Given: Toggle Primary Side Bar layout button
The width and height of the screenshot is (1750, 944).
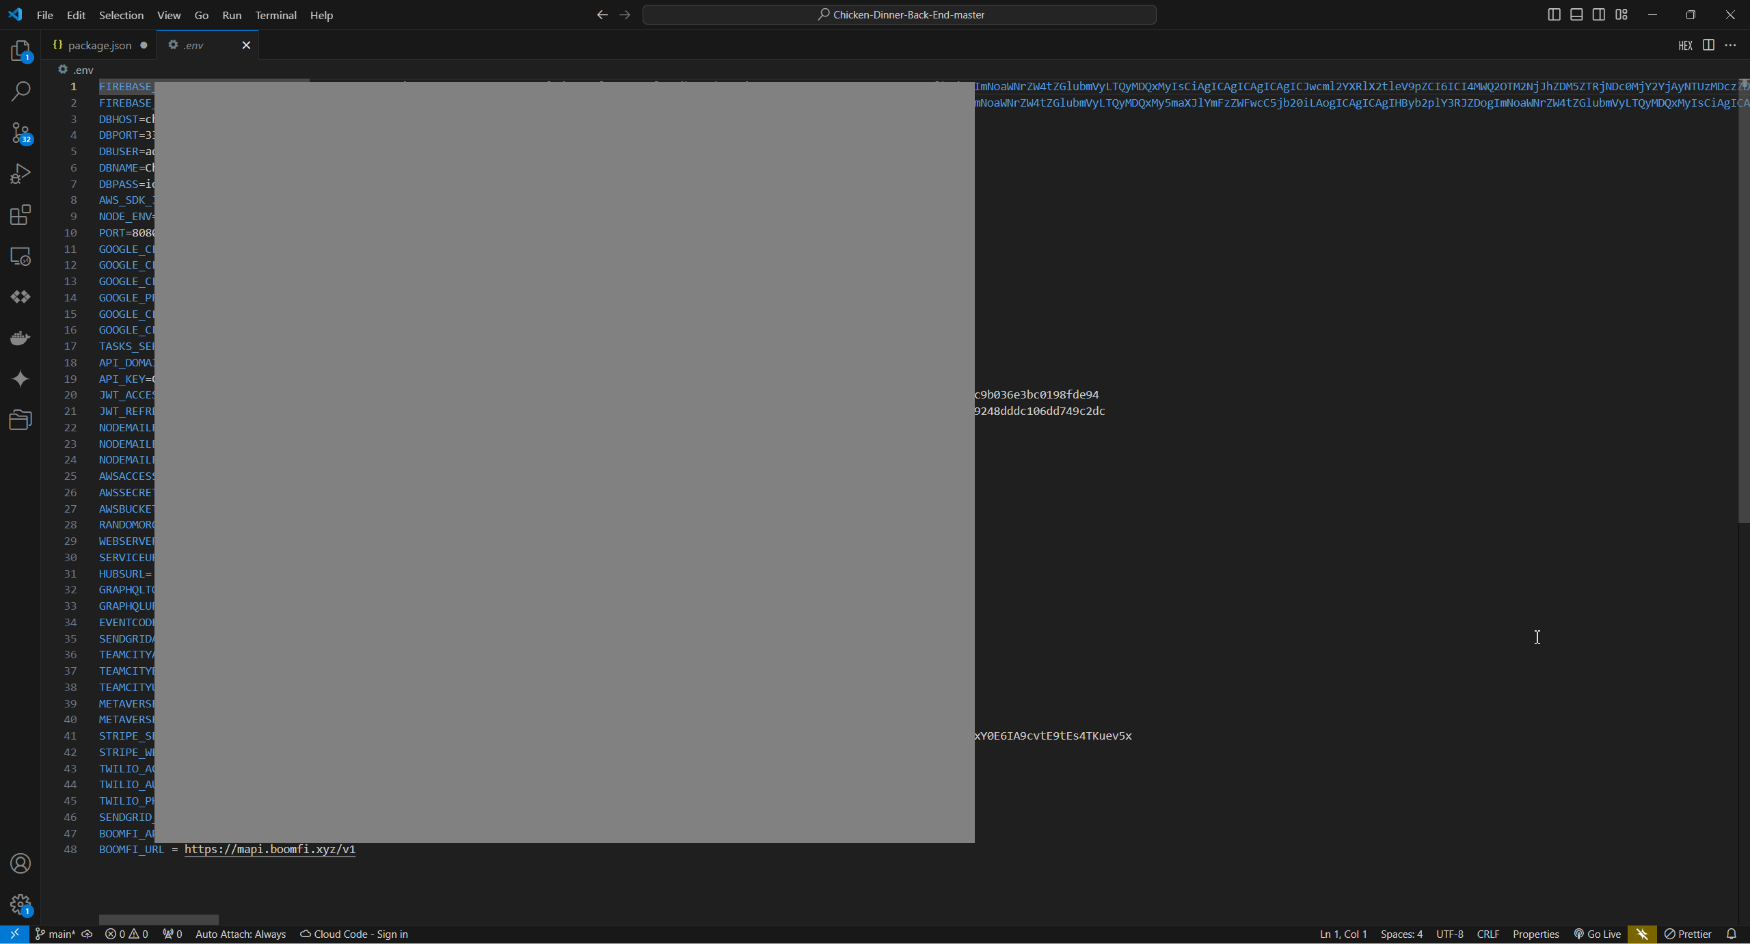Looking at the screenshot, I should [1554, 14].
